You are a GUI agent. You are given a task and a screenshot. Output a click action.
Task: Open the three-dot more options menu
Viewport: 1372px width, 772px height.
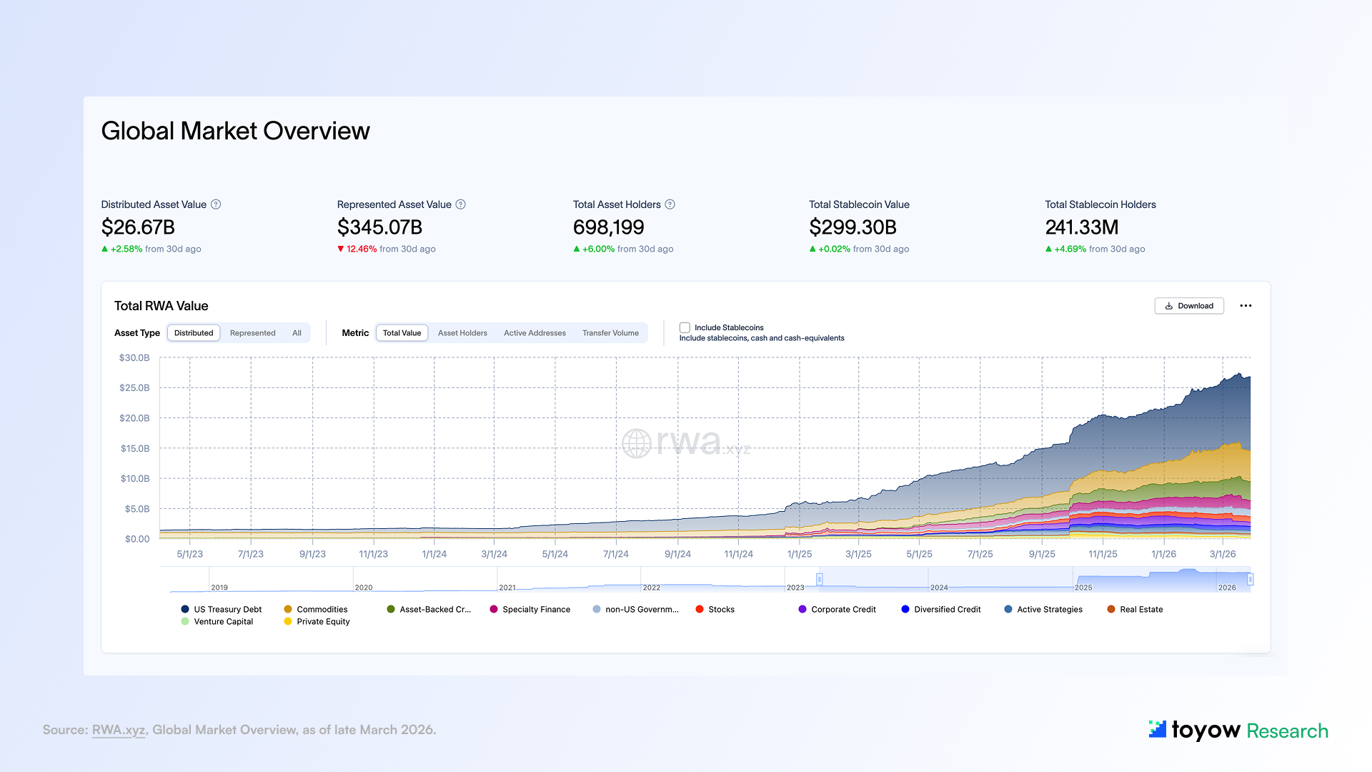coord(1246,306)
